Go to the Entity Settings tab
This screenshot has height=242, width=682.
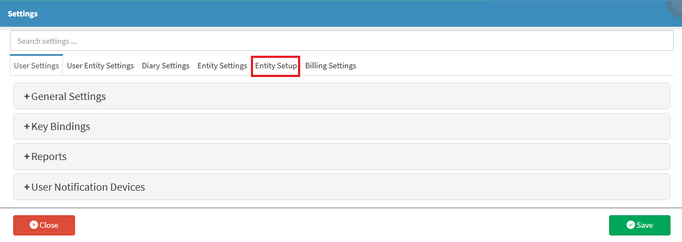pyautogui.click(x=222, y=66)
